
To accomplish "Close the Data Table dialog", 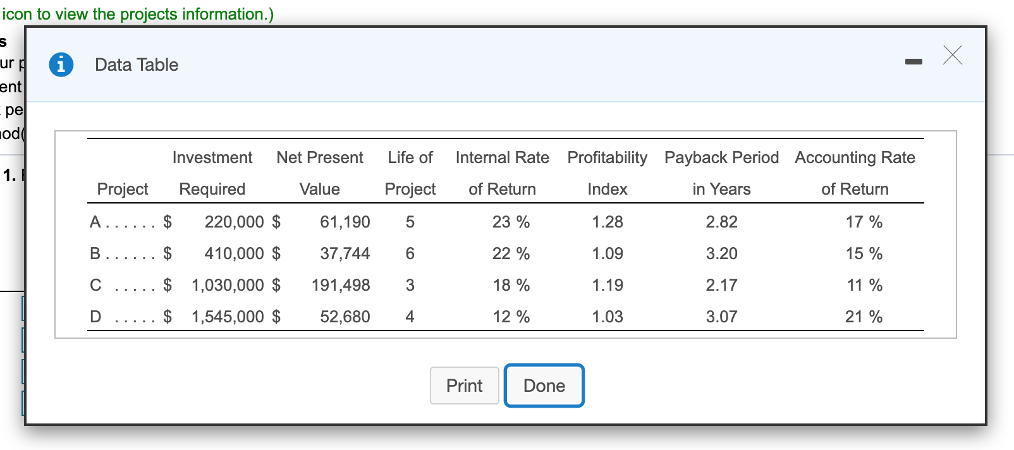I will click(x=953, y=55).
